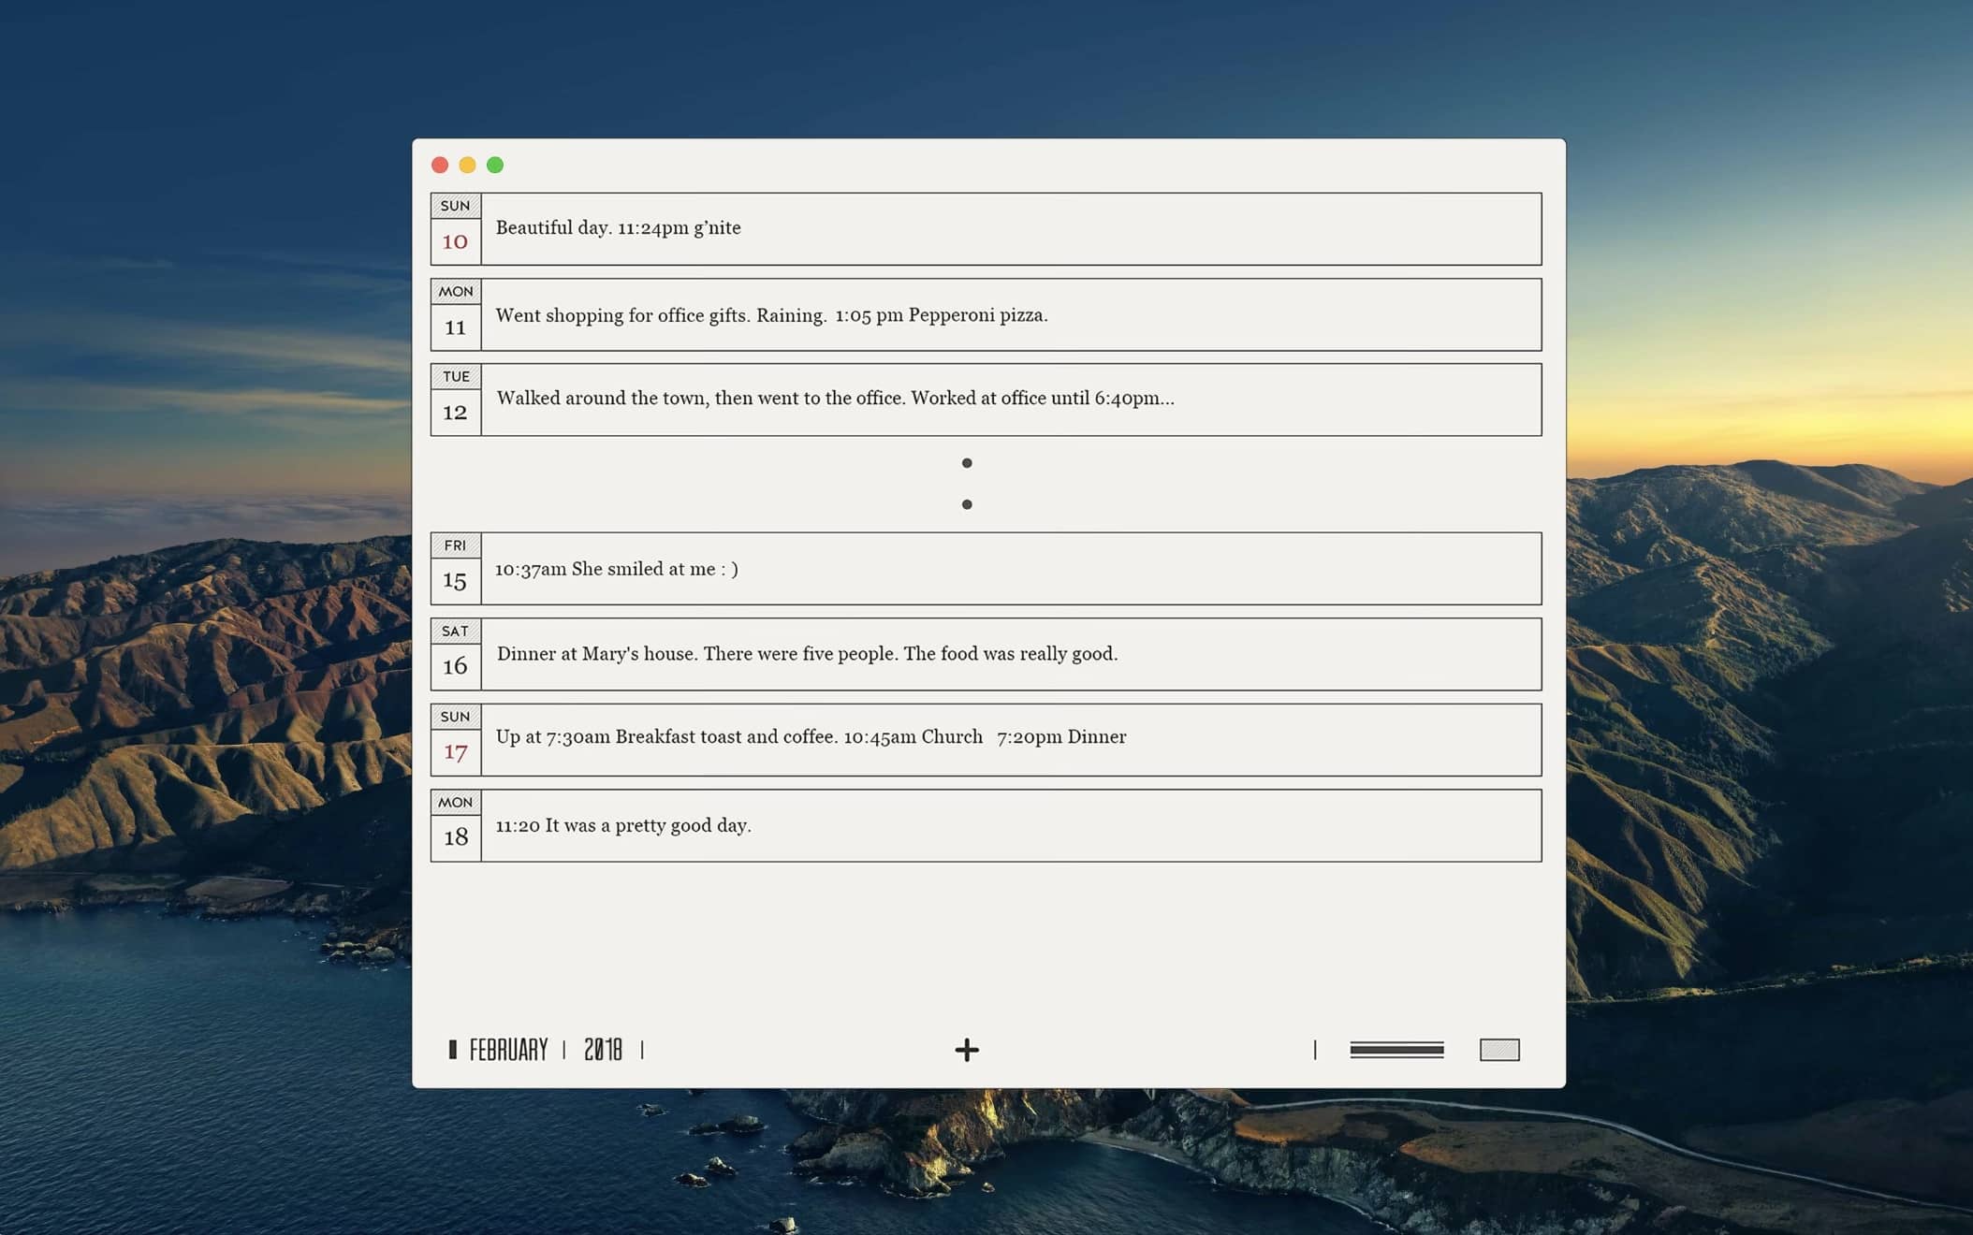Screen dimensions: 1973x1235
Task: Click into the 'Pepperoni pizza' entry field
Action: (1011, 315)
